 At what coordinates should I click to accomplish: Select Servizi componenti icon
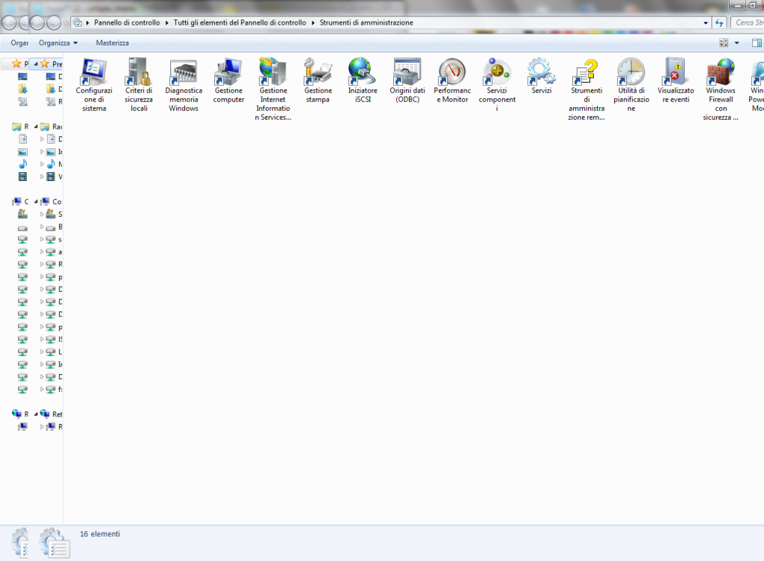click(497, 85)
